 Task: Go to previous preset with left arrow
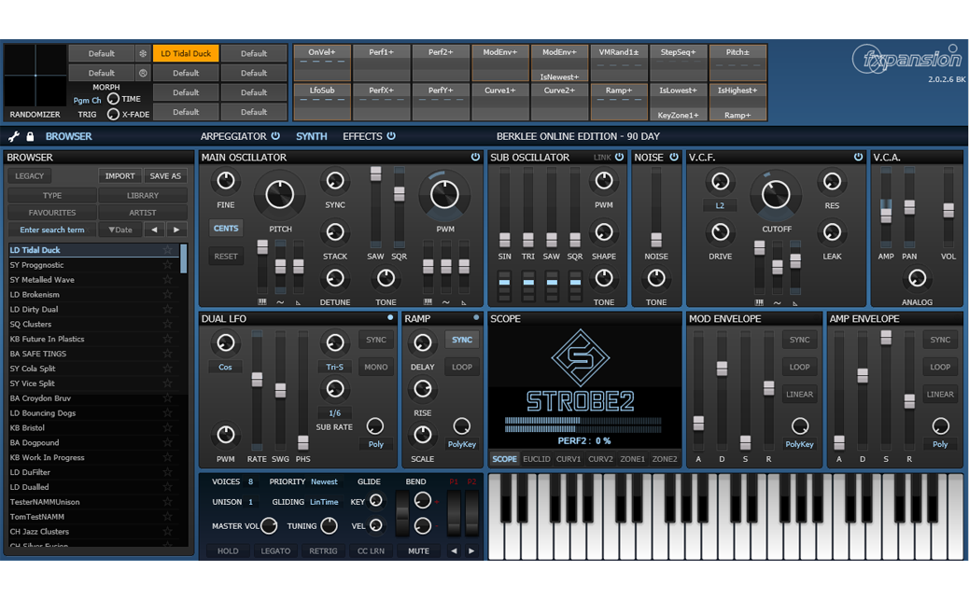coord(154,230)
